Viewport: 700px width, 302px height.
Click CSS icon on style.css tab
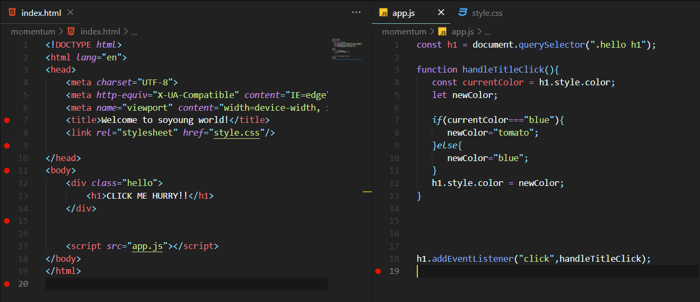463,13
